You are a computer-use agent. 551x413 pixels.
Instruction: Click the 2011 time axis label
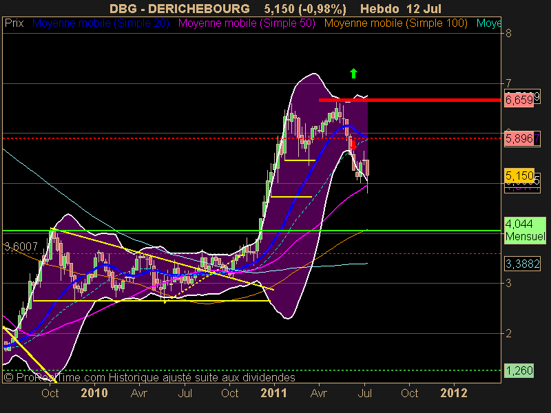click(273, 393)
